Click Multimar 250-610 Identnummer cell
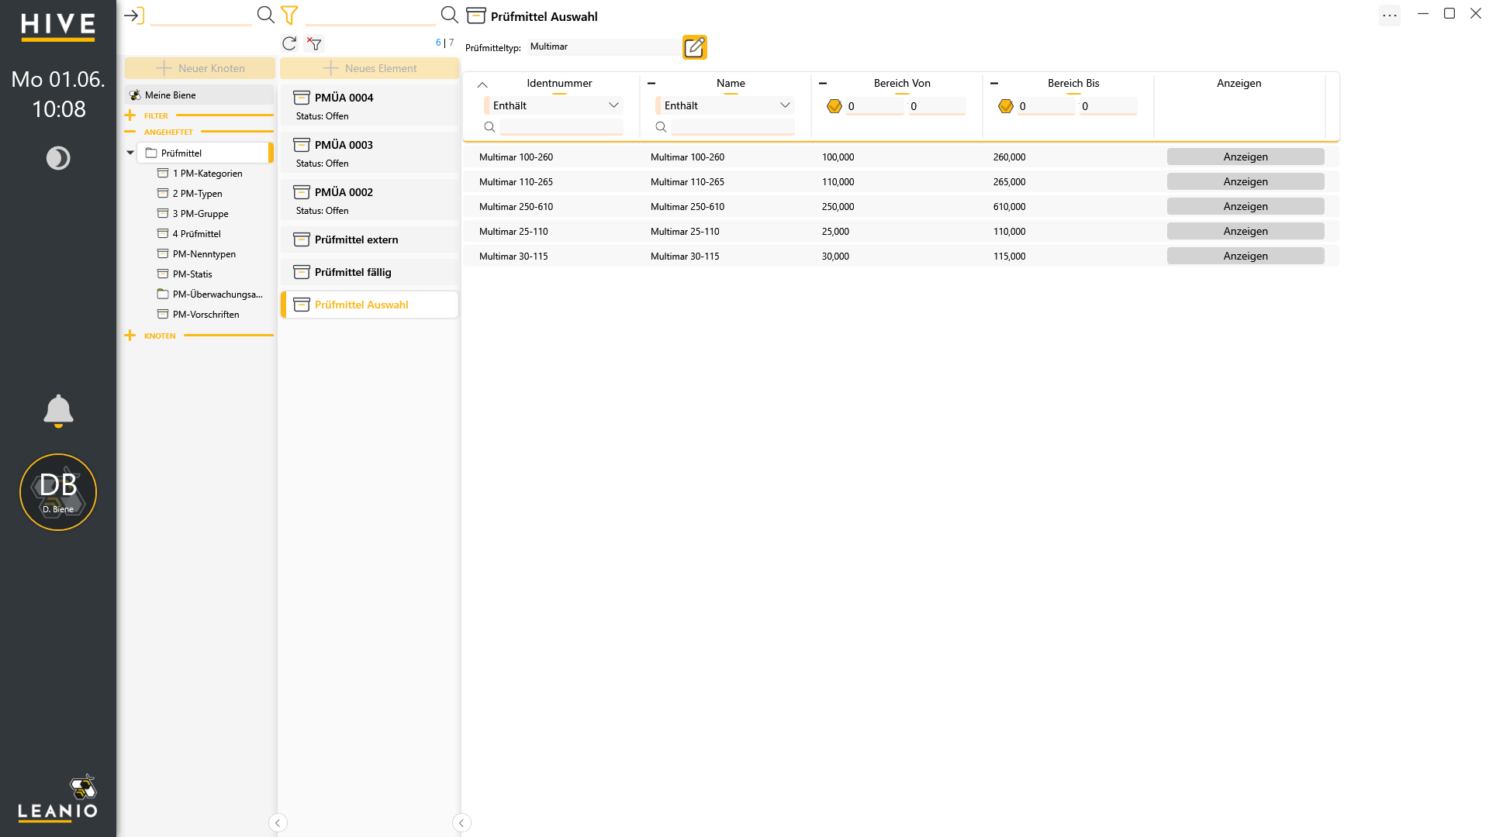The image size is (1489, 837). tap(516, 207)
